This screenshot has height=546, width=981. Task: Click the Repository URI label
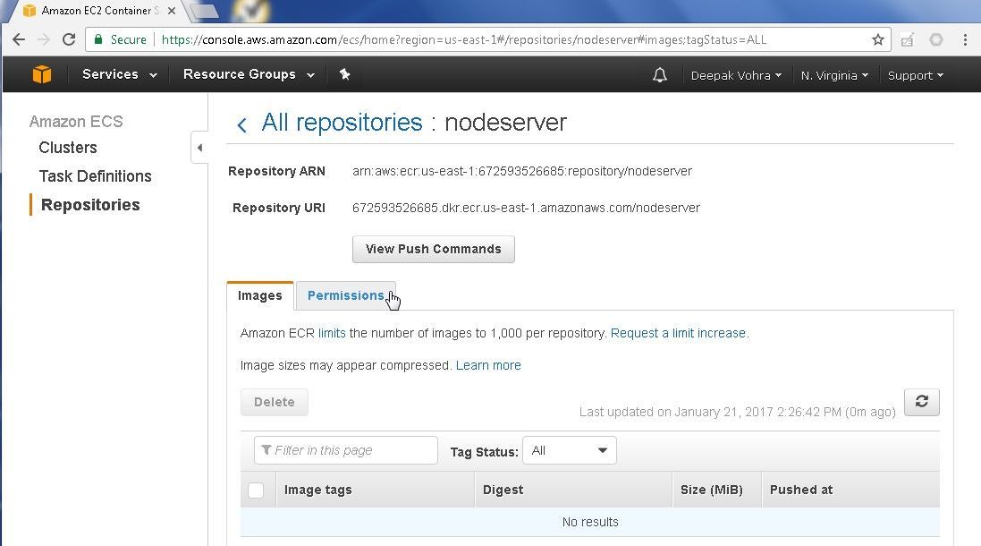click(279, 208)
